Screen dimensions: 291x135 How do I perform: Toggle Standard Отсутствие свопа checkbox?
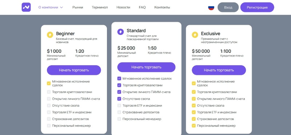[x=119, y=99]
